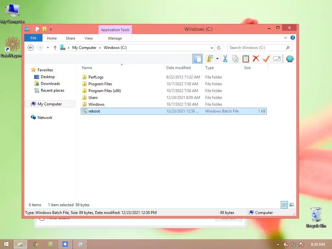This screenshot has height=249, width=332.
Task: Open the View ribbon tab
Action: pos(89,38)
